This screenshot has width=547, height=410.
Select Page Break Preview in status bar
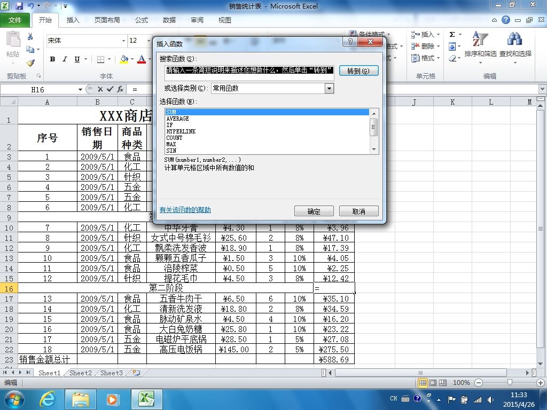(x=443, y=383)
